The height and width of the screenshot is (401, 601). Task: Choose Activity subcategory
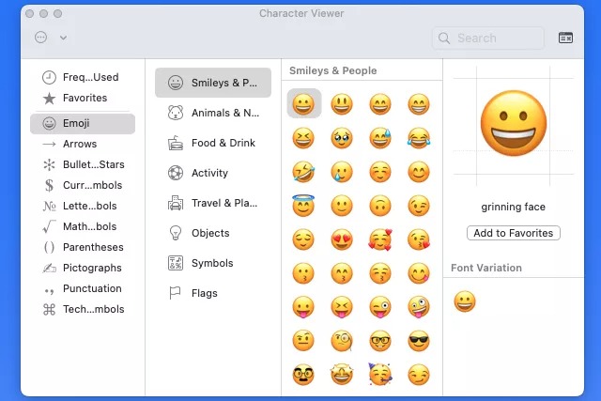coord(213,173)
